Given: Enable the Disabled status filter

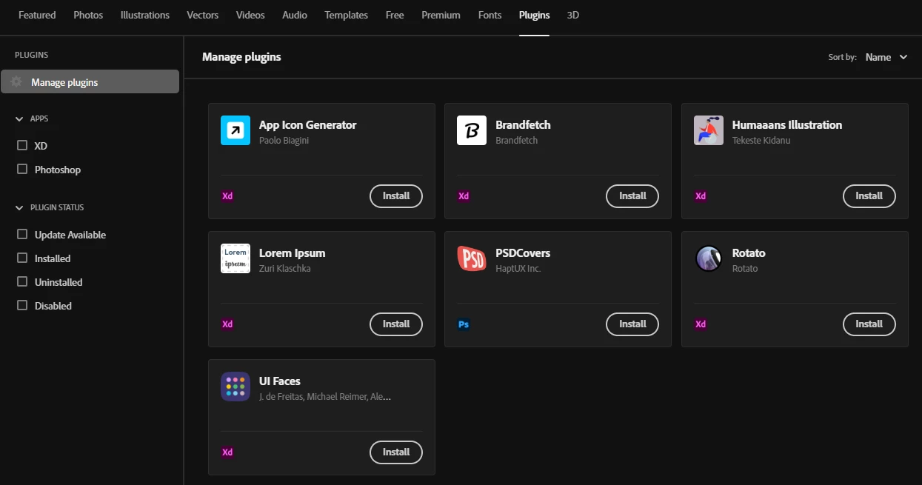Looking at the screenshot, I should click(22, 306).
